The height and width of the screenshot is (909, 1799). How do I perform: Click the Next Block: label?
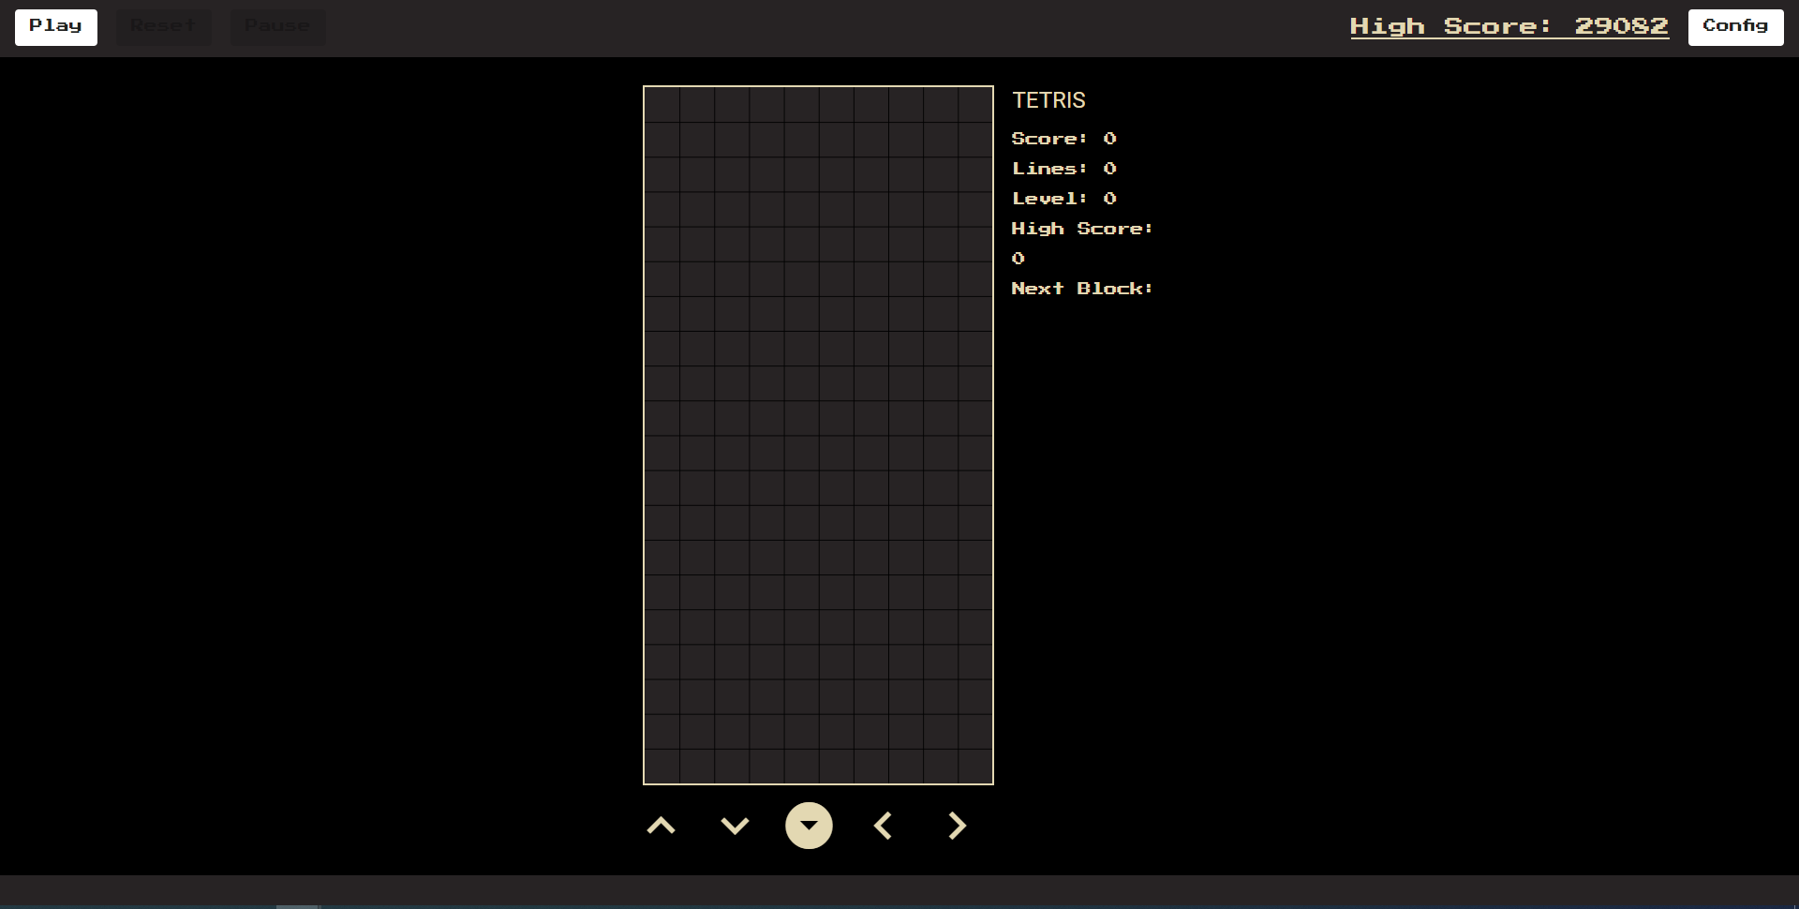point(1082,289)
